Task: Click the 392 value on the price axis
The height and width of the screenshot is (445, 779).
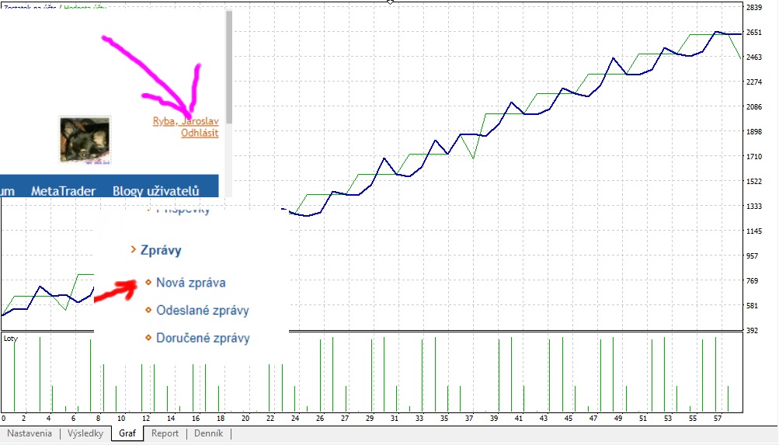Action: click(752, 330)
